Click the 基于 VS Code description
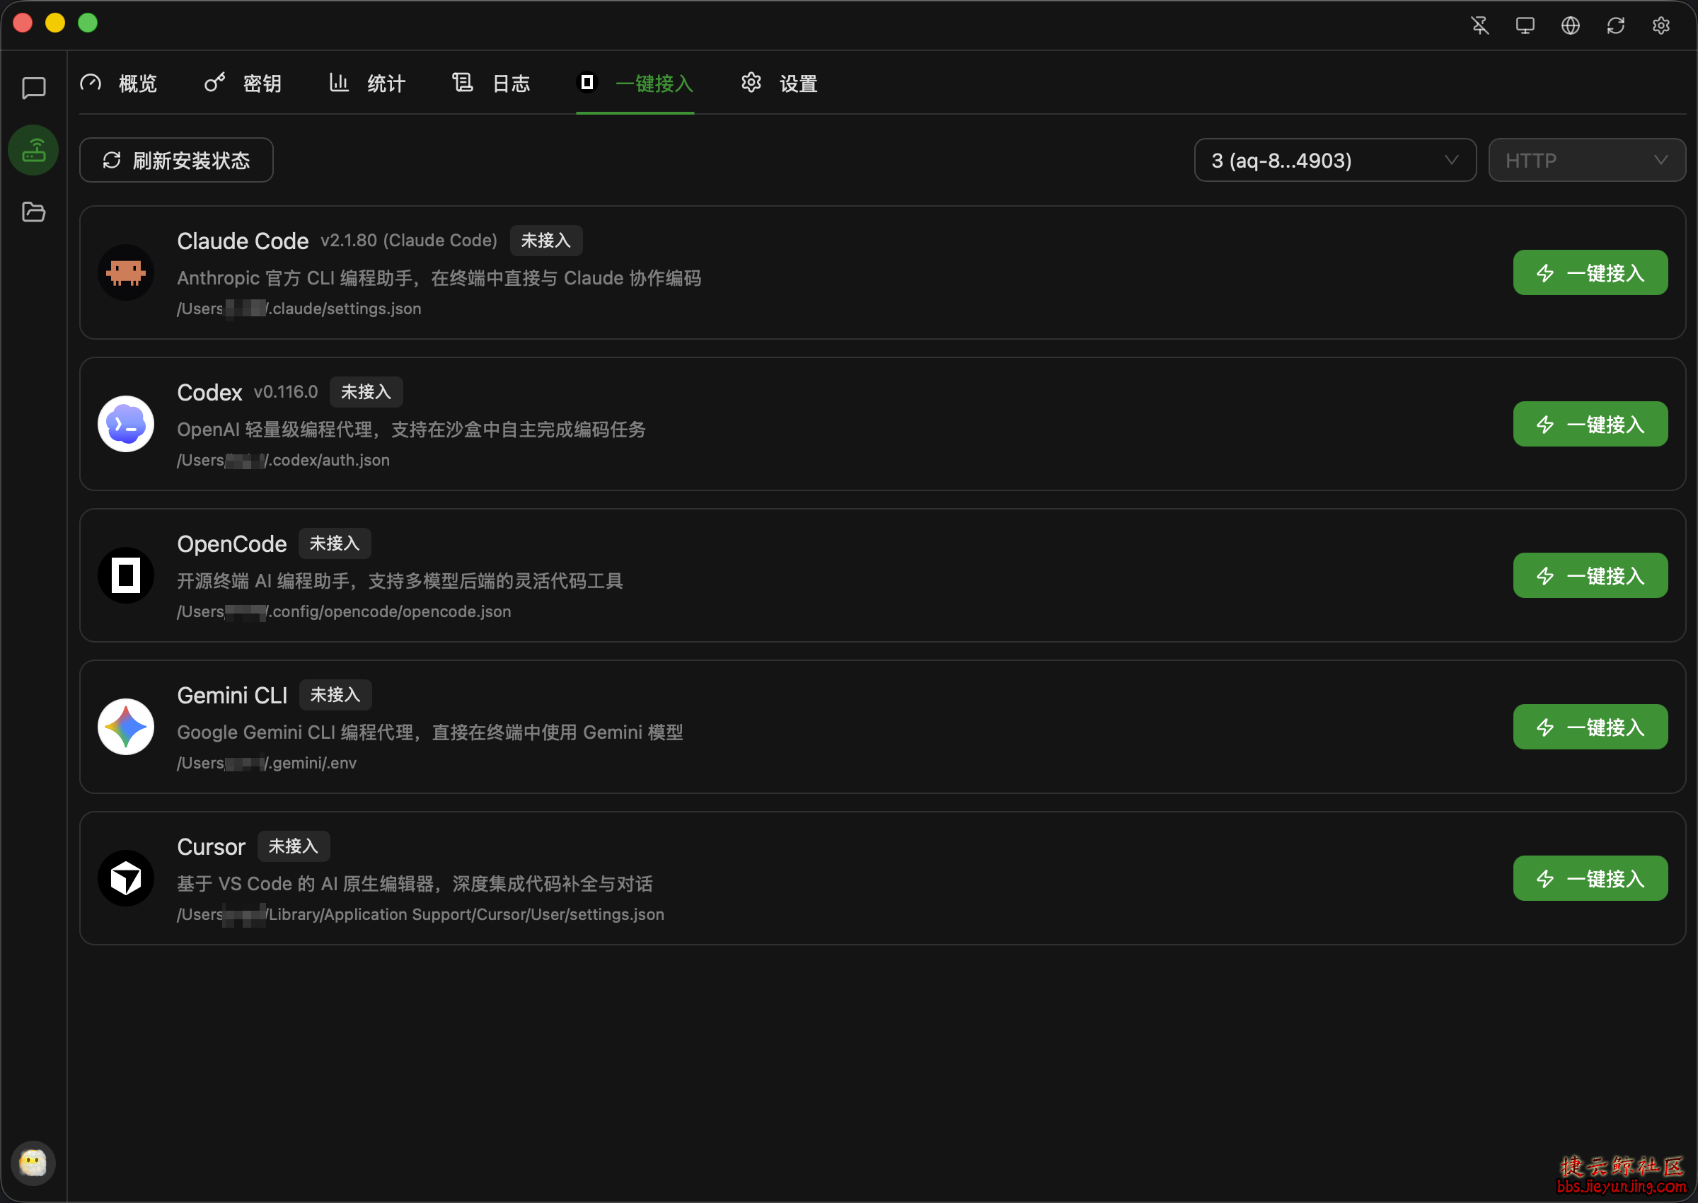This screenshot has width=1698, height=1203. pyautogui.click(x=415, y=885)
